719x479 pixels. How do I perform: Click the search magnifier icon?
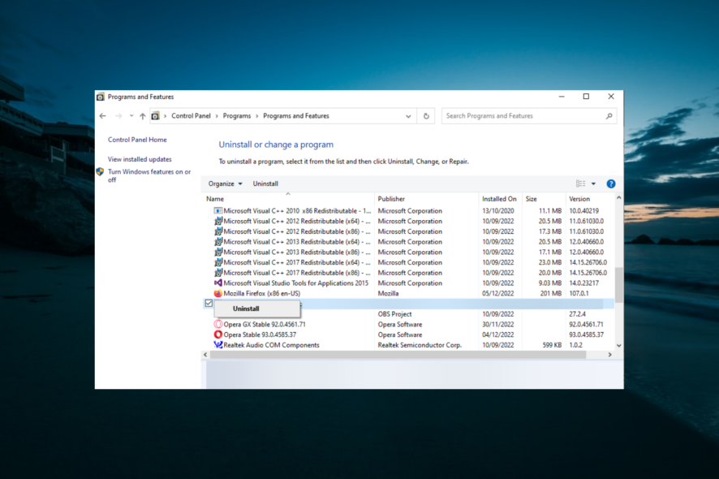click(609, 116)
